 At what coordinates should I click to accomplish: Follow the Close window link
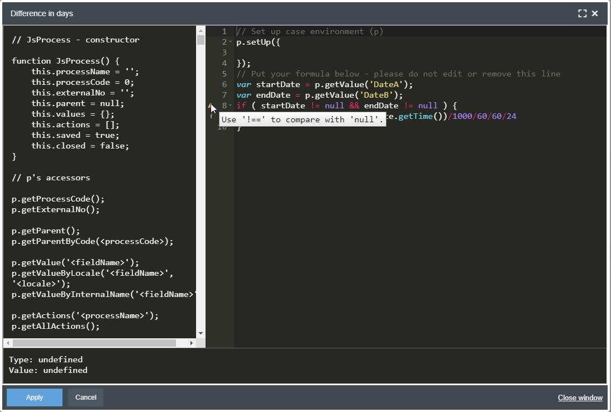pyautogui.click(x=580, y=397)
